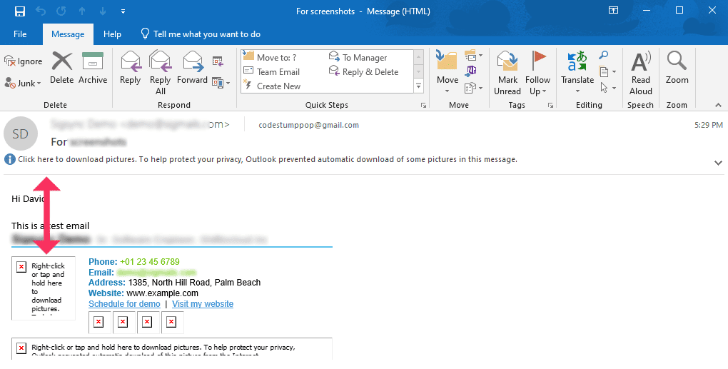728x369 pixels.
Task: Select the Team Email quick step
Action: point(278,72)
